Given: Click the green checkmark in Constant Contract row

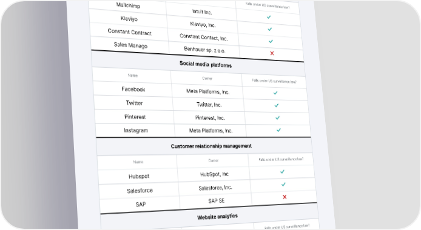Looking at the screenshot, I should (271, 41).
